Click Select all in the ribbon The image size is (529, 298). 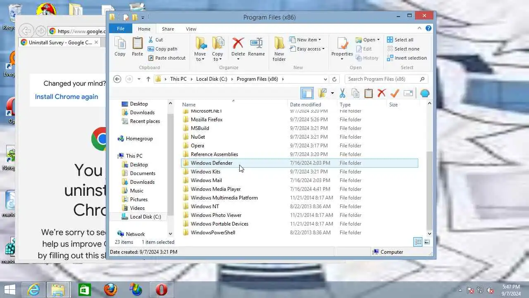click(x=400, y=40)
